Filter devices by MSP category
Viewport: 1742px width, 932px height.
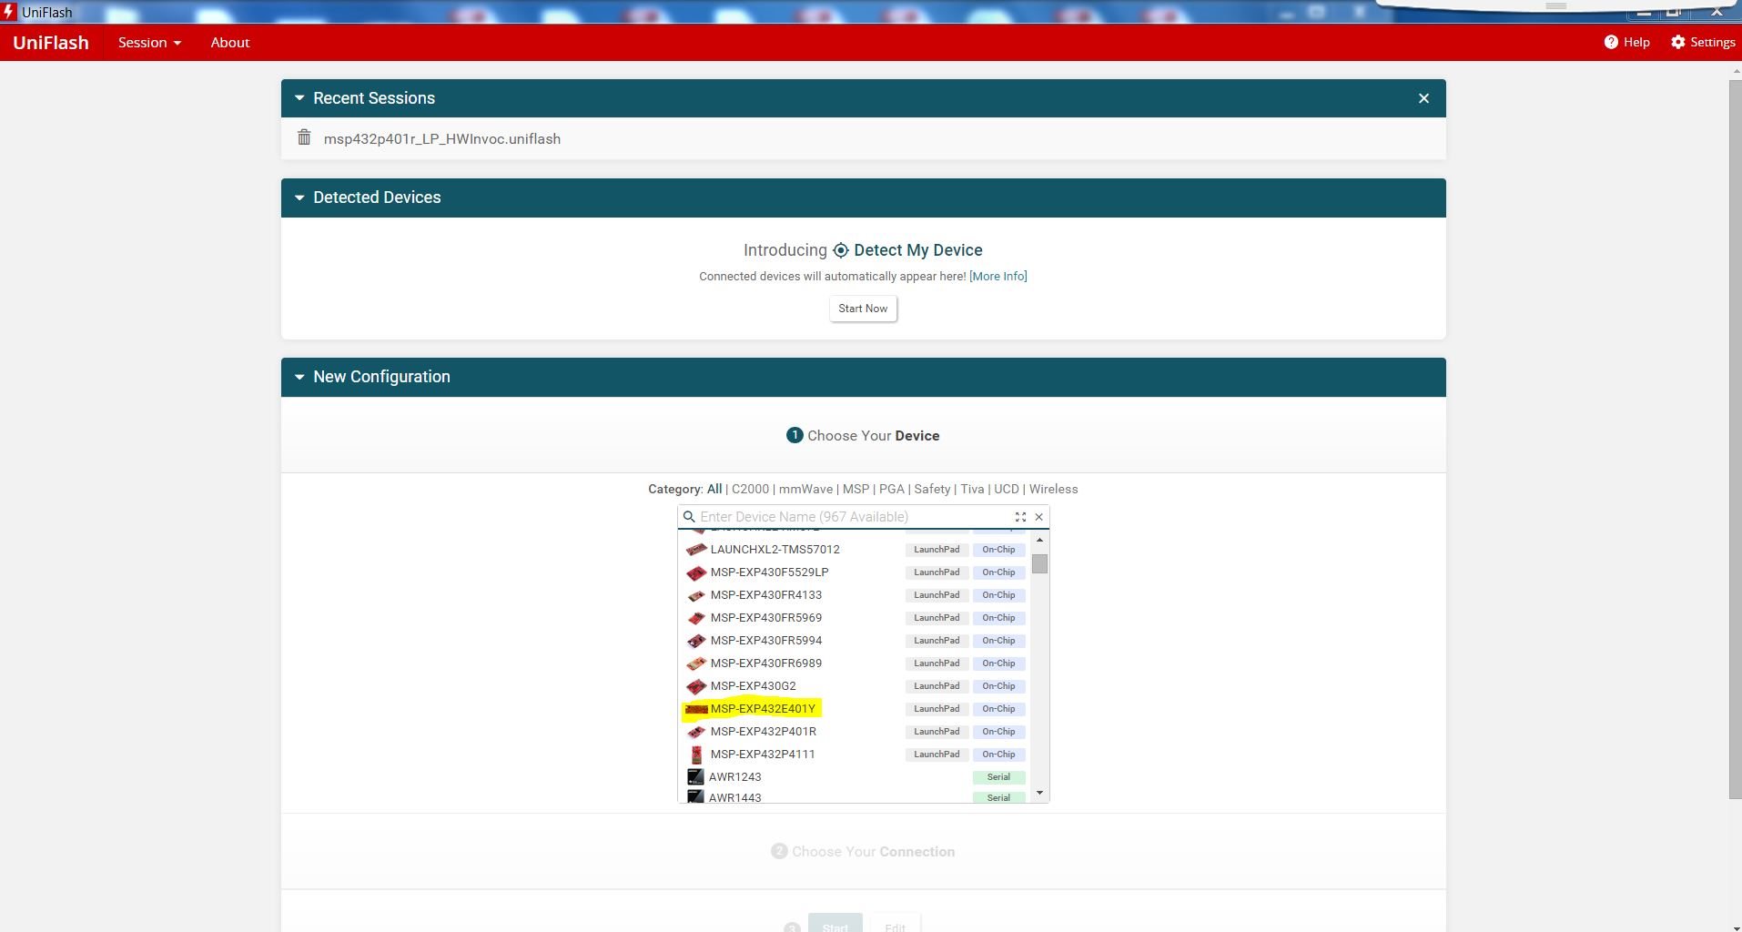[856, 489]
